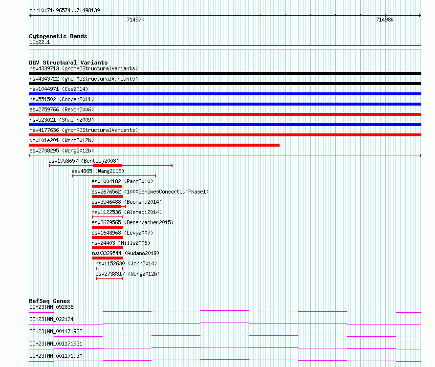
Task: Select the 10q22.1 cytogenetic band label
Action: [40, 42]
